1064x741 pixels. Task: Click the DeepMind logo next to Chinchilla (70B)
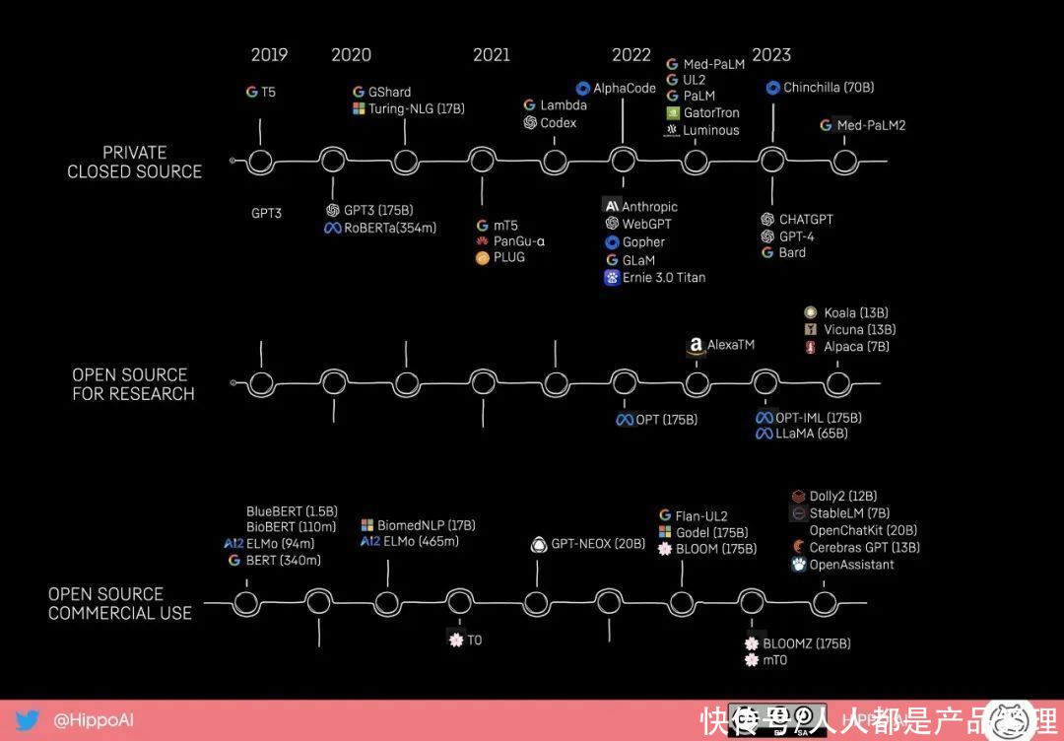[x=772, y=88]
